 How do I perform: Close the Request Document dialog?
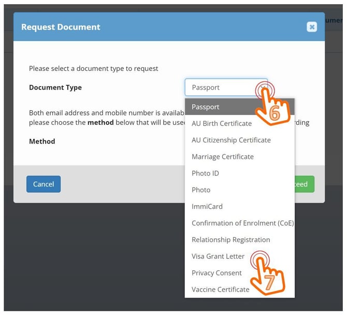pyautogui.click(x=311, y=27)
